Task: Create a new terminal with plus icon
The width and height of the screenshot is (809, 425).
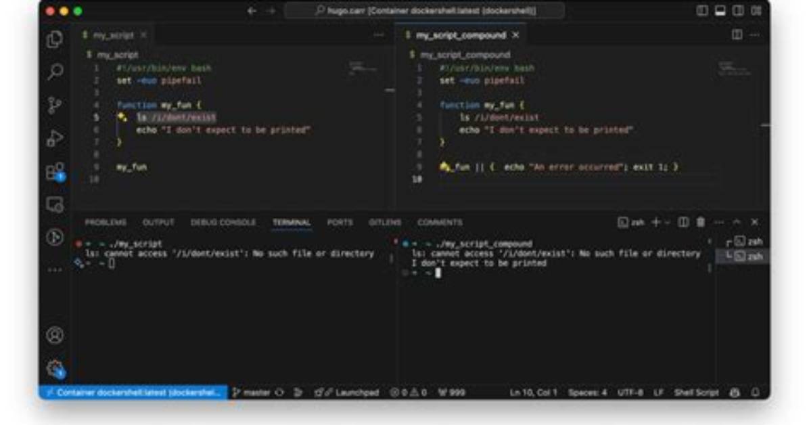Action: point(655,222)
